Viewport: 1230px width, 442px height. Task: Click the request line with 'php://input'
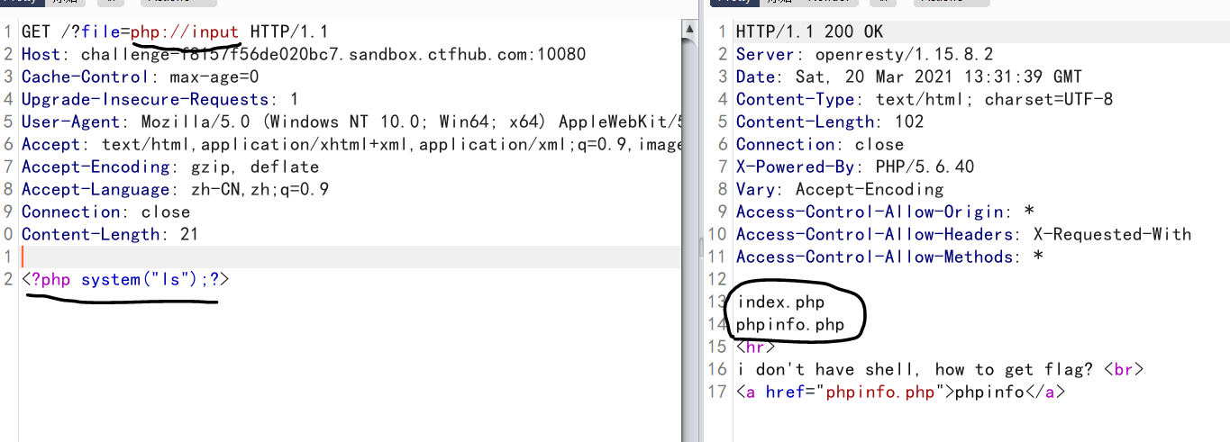pyautogui.click(x=176, y=32)
